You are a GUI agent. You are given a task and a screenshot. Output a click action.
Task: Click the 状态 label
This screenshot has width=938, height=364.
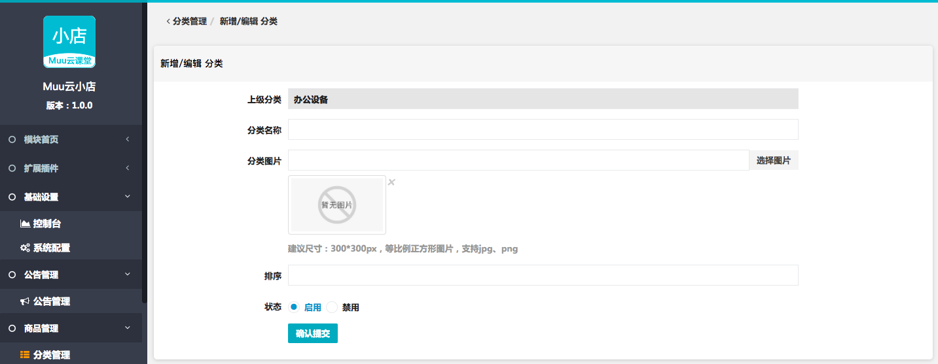[x=273, y=307]
